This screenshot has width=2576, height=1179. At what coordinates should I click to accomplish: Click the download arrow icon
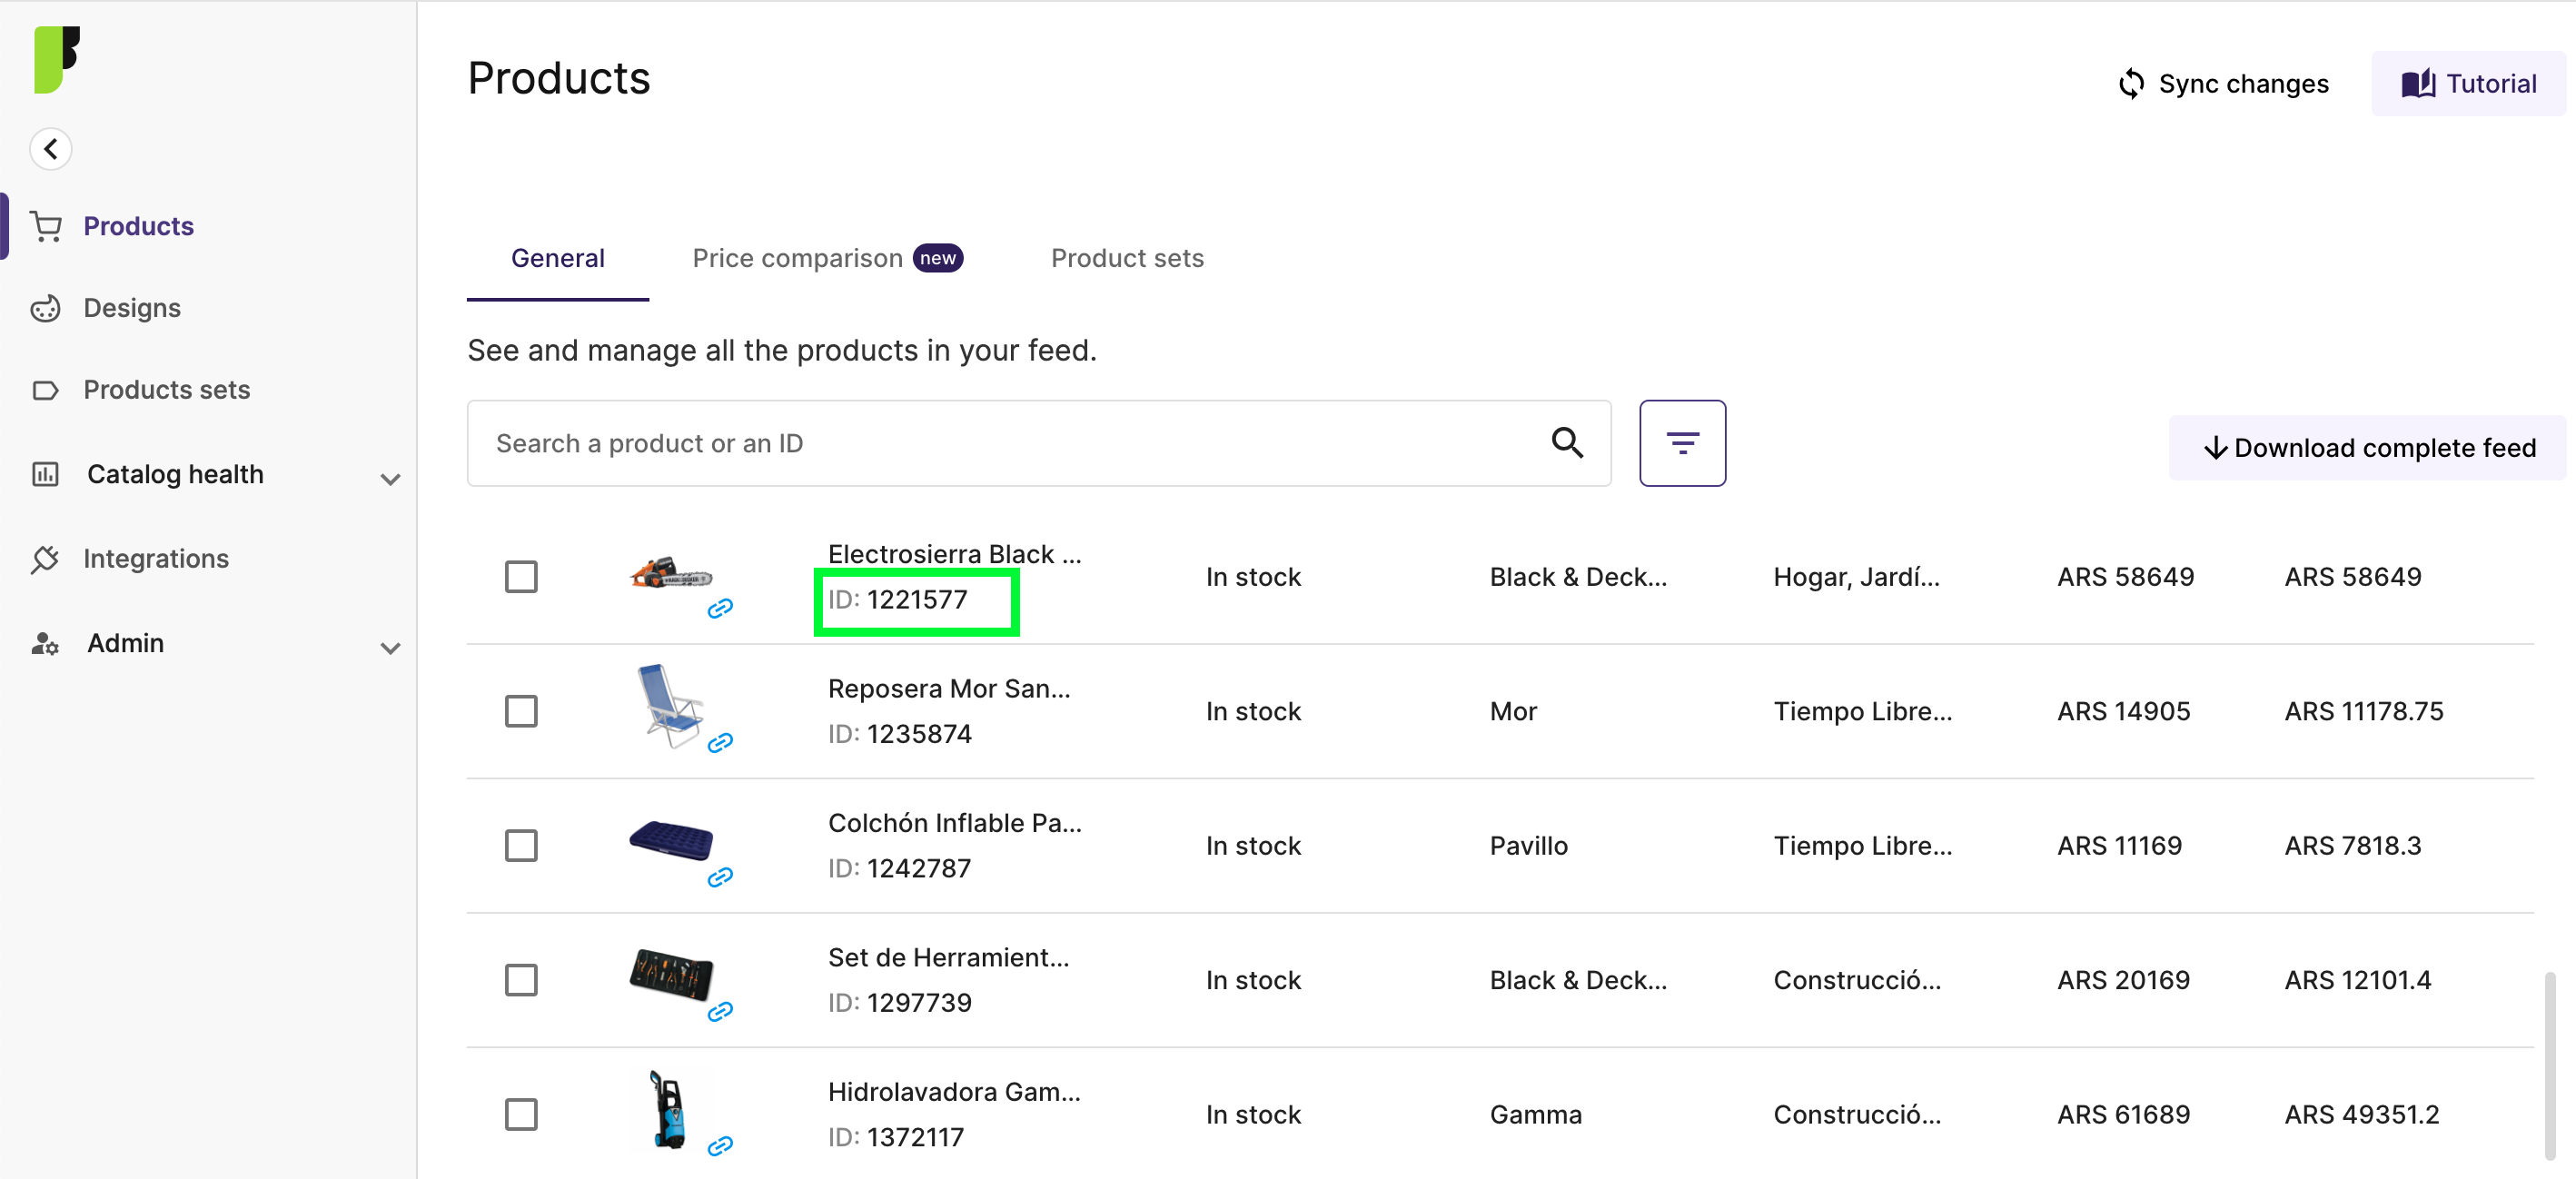pos(2215,448)
